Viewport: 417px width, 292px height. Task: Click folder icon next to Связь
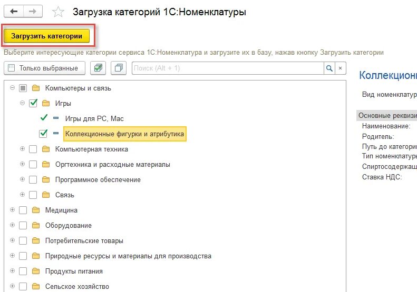coord(46,195)
